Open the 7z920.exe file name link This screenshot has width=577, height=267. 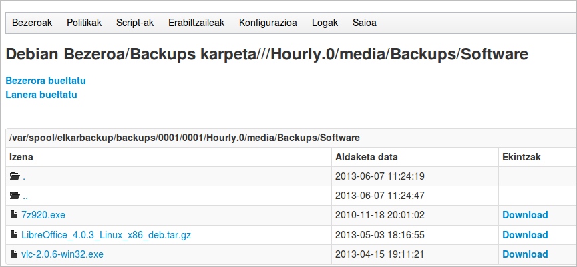pos(43,215)
